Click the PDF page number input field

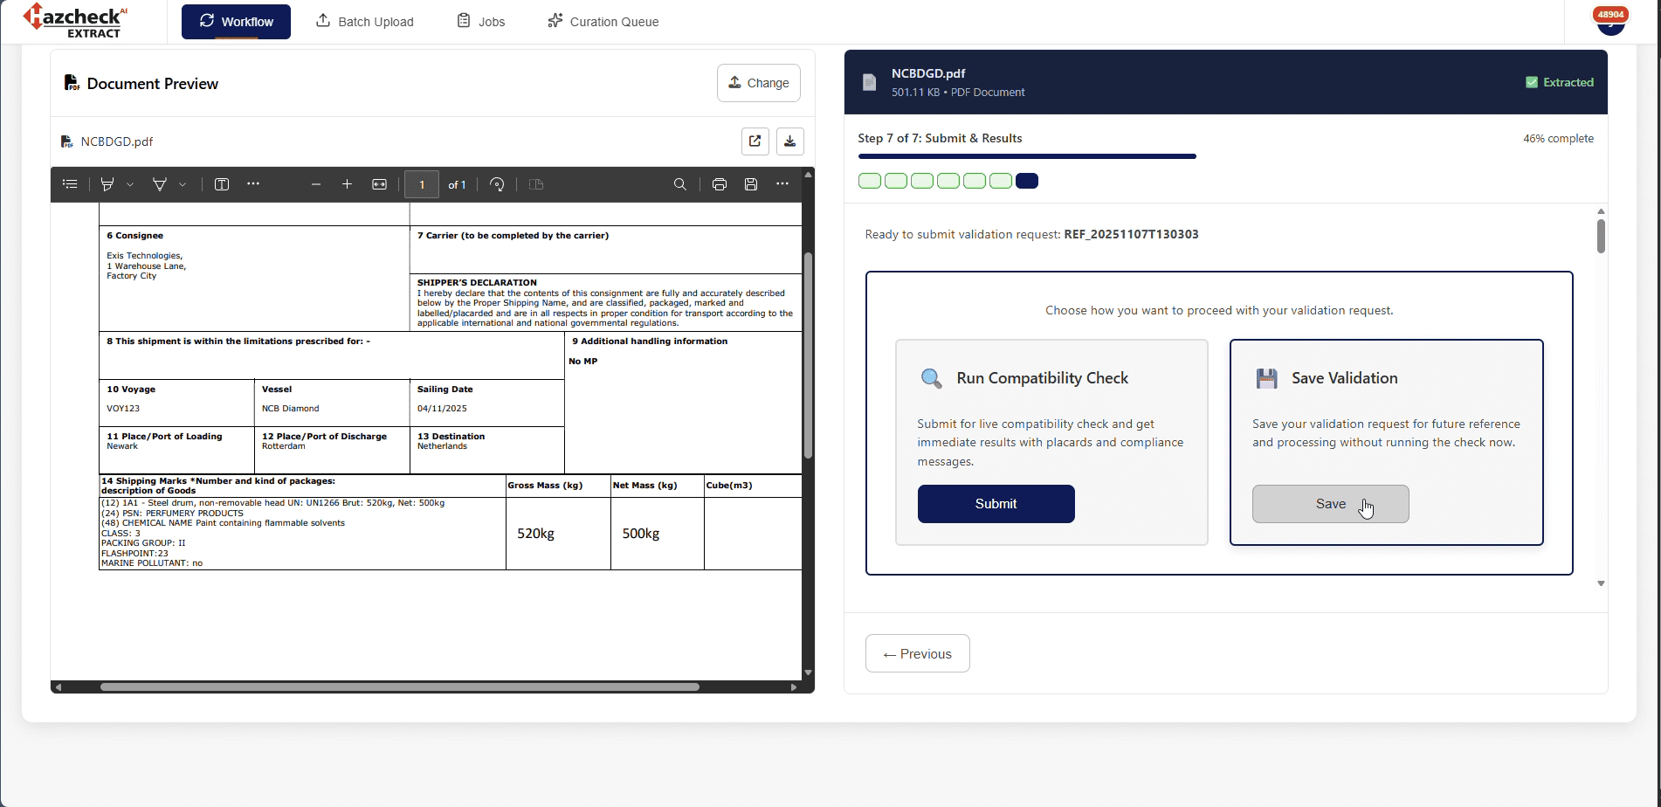point(422,184)
